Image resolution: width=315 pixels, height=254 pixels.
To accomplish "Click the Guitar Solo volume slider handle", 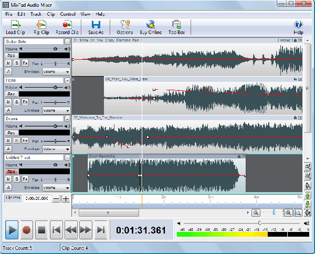I will tap(55, 48).
